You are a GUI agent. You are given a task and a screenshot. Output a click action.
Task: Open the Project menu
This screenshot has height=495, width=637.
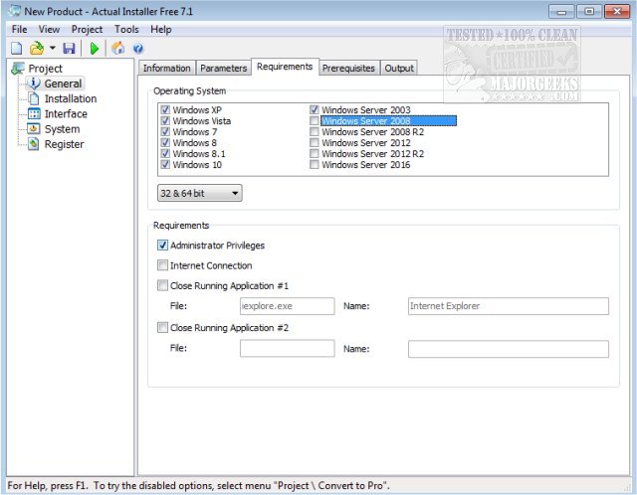click(87, 29)
